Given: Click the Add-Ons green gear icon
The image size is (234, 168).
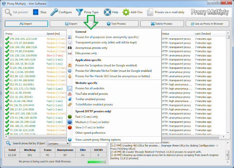Looking at the screenshot, I should tap(126, 12).
